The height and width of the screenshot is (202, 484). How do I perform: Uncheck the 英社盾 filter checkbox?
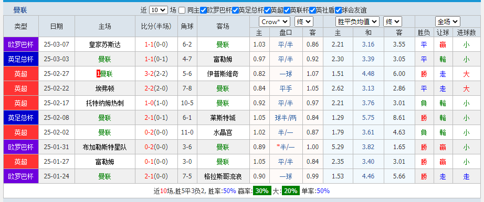click(x=312, y=10)
